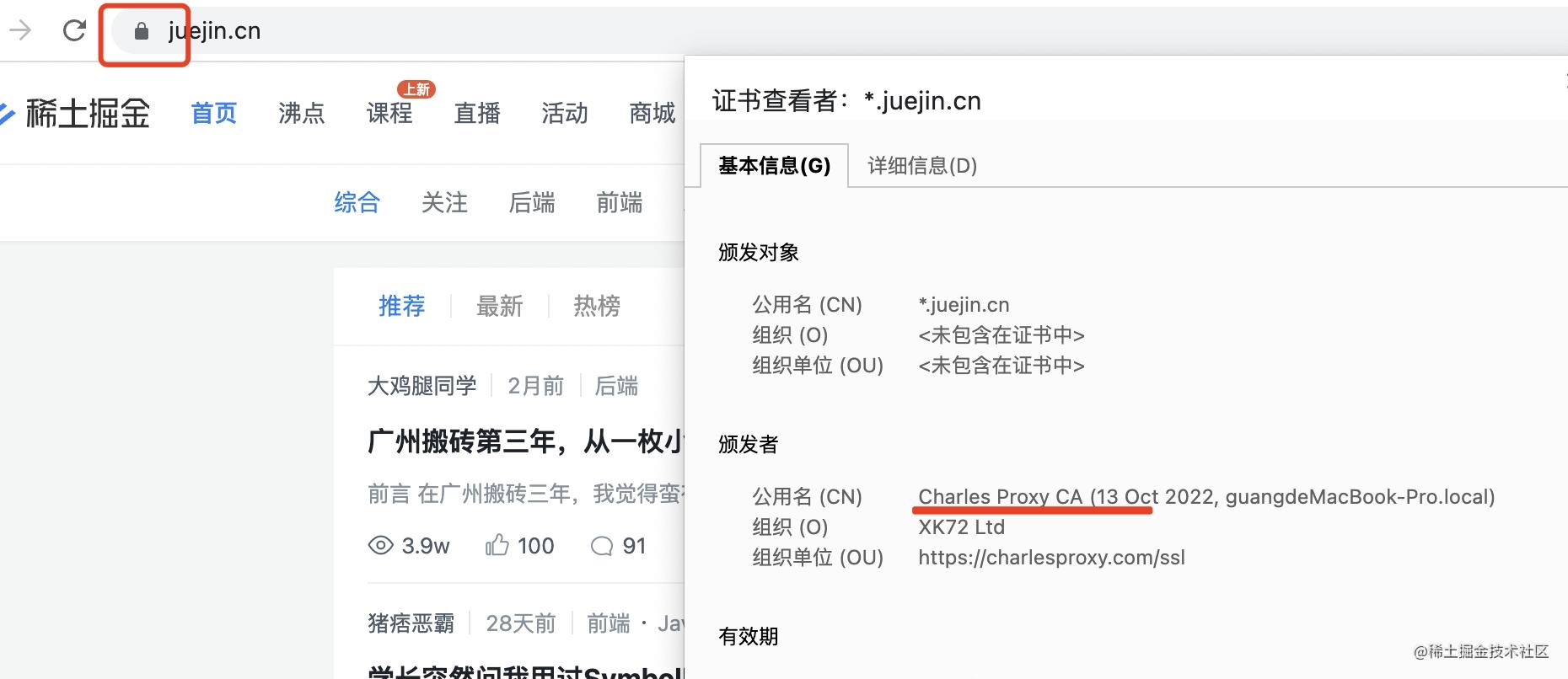Image resolution: width=1568 pixels, height=679 pixels.
Task: Click the 前端 tag on second article
Action: click(x=609, y=623)
